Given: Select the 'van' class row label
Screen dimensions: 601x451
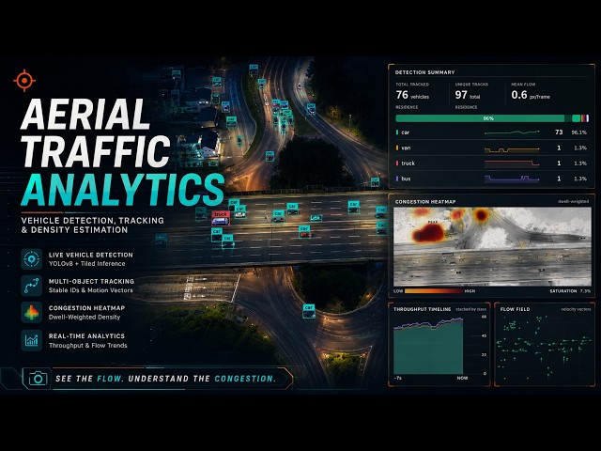Looking at the screenshot, I should pos(406,148).
